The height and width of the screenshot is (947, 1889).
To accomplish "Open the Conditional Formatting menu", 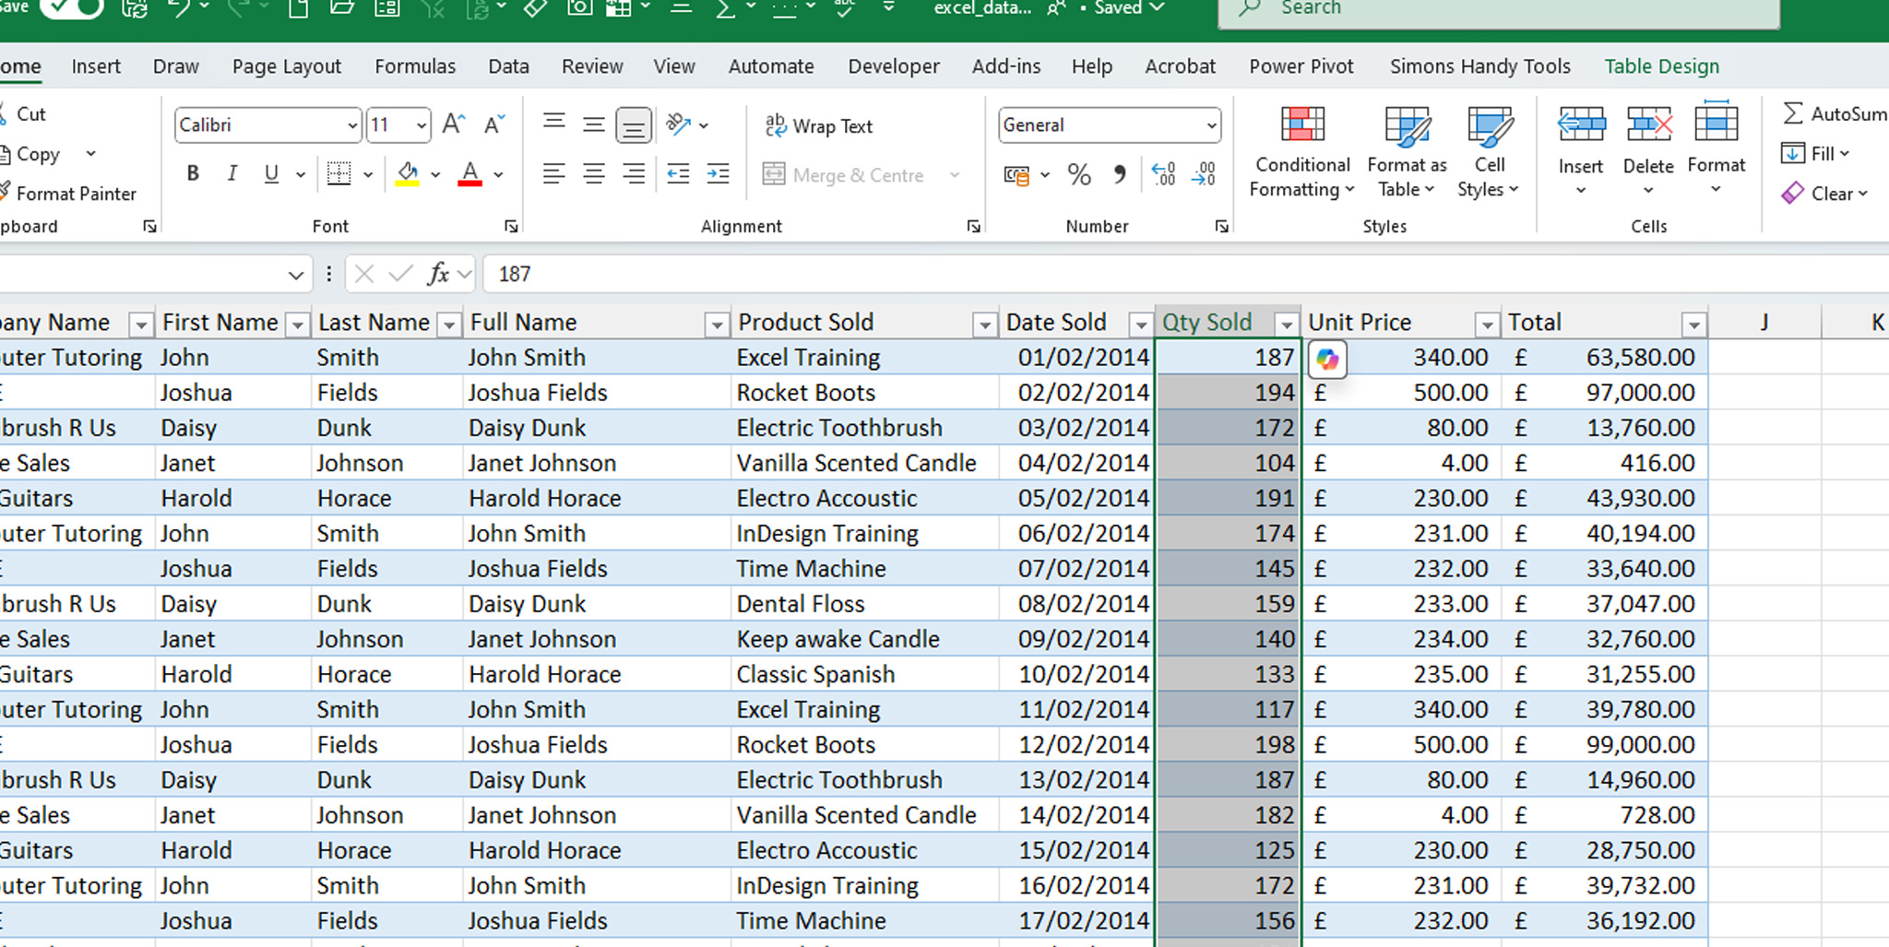I will [1301, 152].
